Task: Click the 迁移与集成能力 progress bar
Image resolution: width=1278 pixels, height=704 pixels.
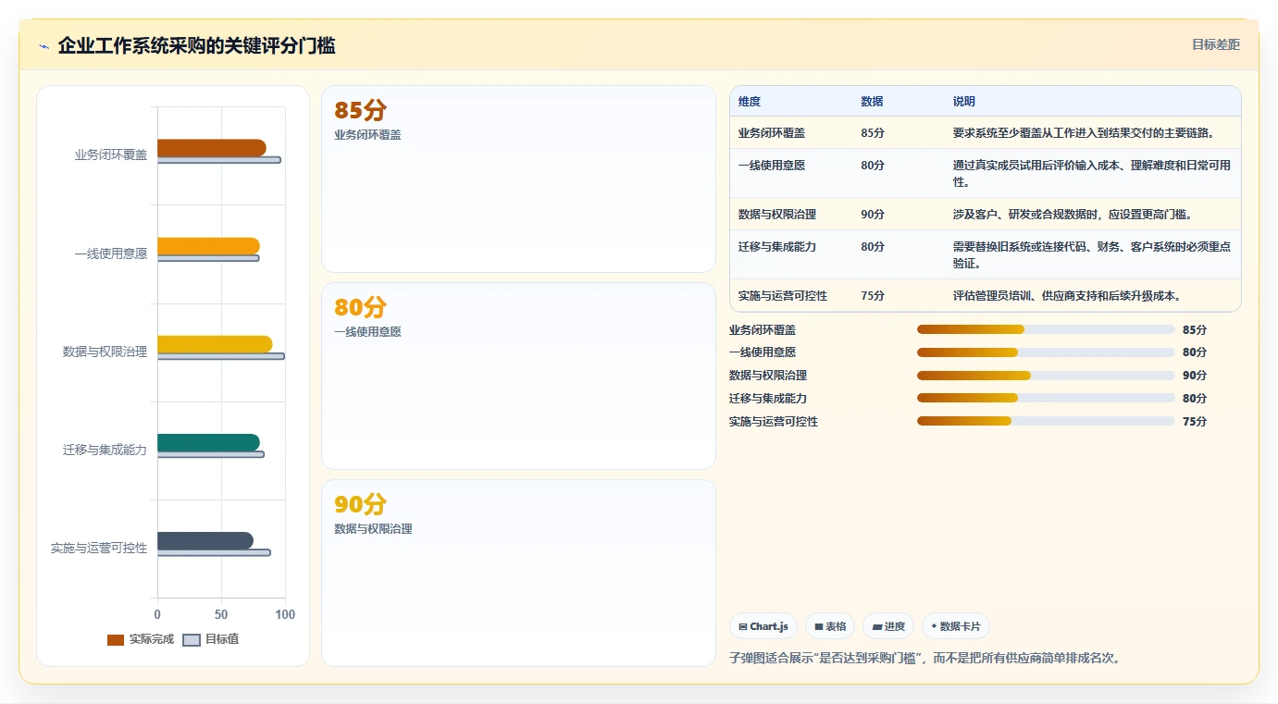Action: [1046, 399]
